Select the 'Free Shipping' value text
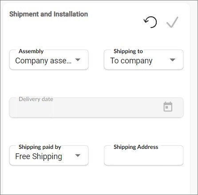This screenshot has height=195, width=198. pos(39,156)
